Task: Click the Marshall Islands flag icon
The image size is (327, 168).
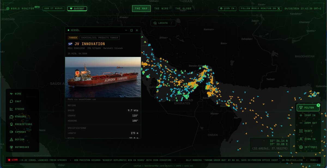Action: [x=70, y=44]
